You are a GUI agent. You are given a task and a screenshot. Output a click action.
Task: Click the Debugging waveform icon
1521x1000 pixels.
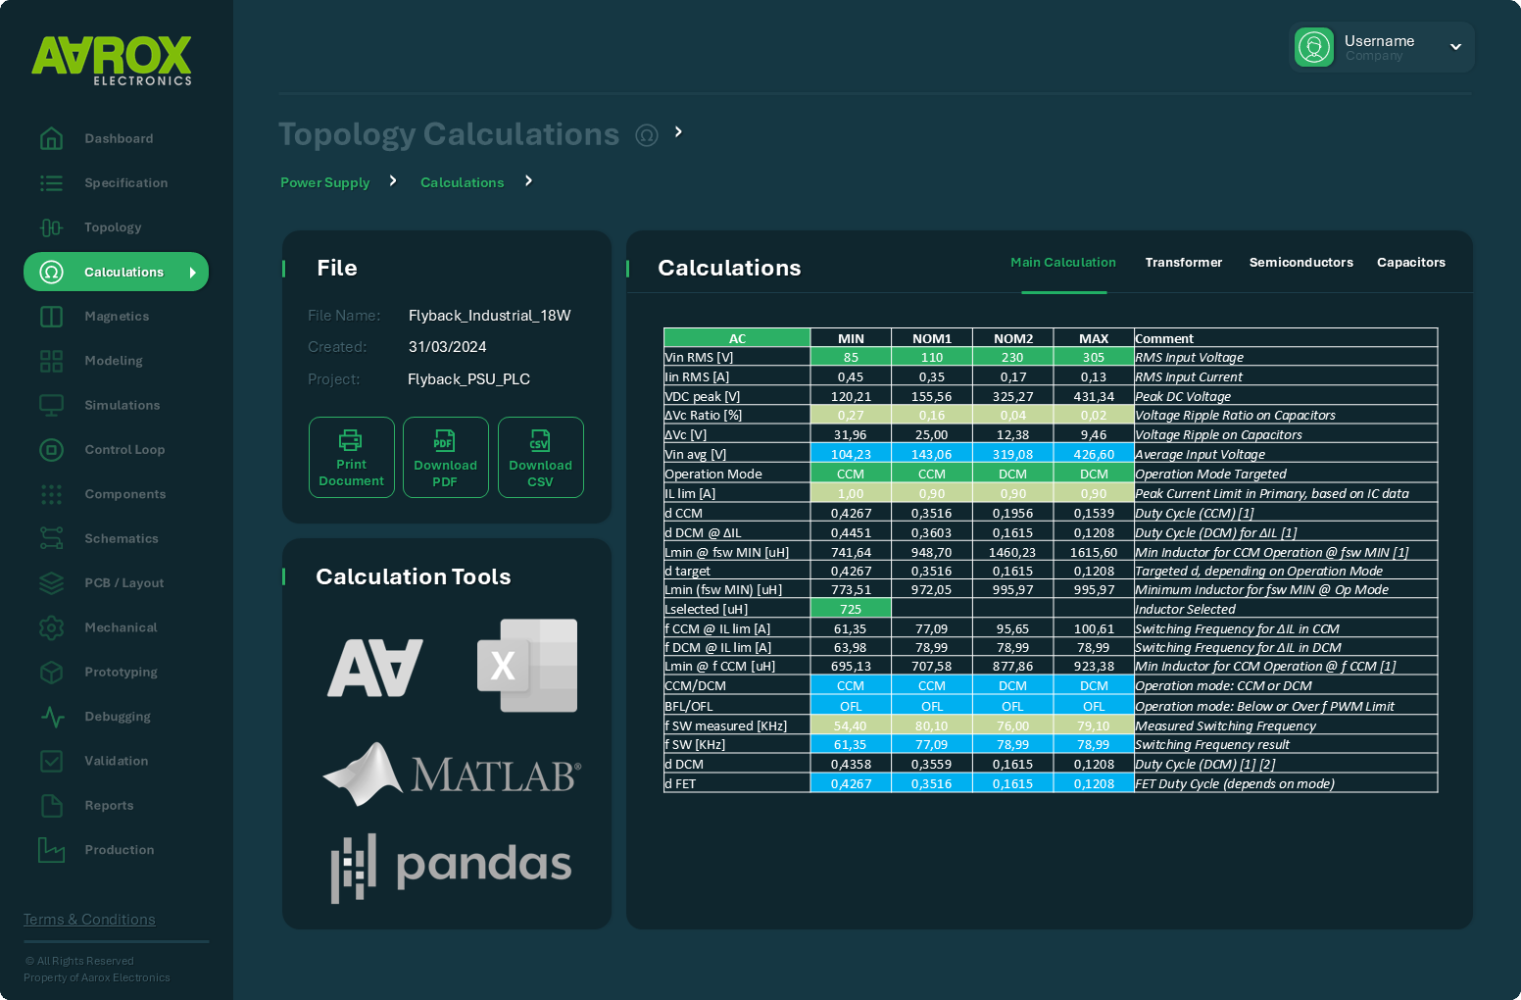[51, 717]
